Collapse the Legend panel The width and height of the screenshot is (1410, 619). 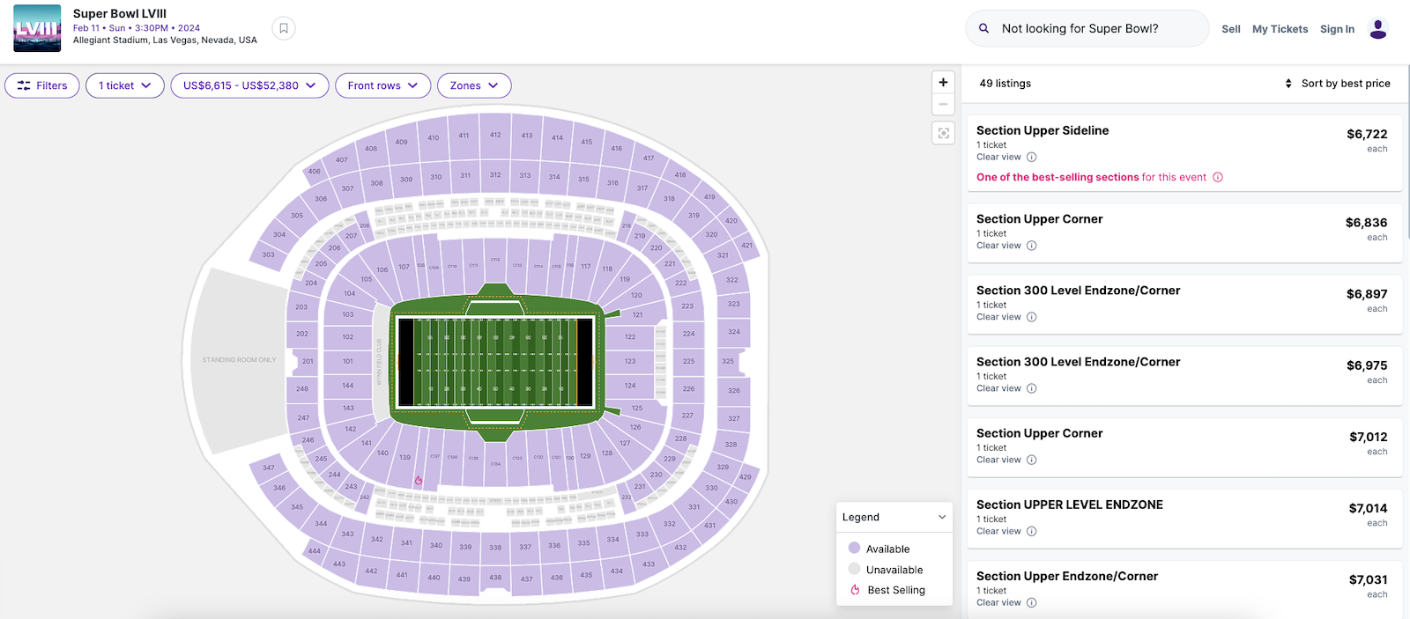pos(942,517)
